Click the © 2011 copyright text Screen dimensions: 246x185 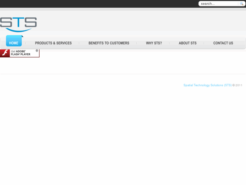click(237, 85)
